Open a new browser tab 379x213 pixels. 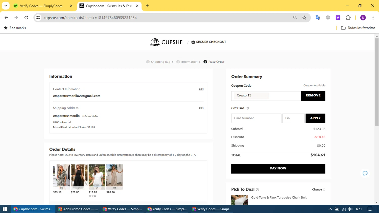[147, 6]
